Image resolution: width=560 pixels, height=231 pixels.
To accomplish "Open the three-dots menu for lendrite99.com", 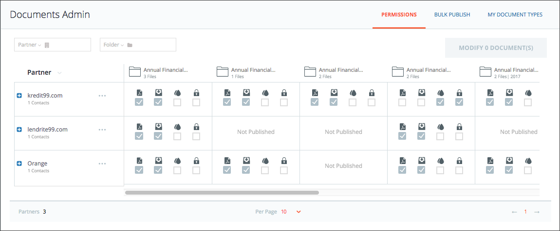I will [x=102, y=130].
